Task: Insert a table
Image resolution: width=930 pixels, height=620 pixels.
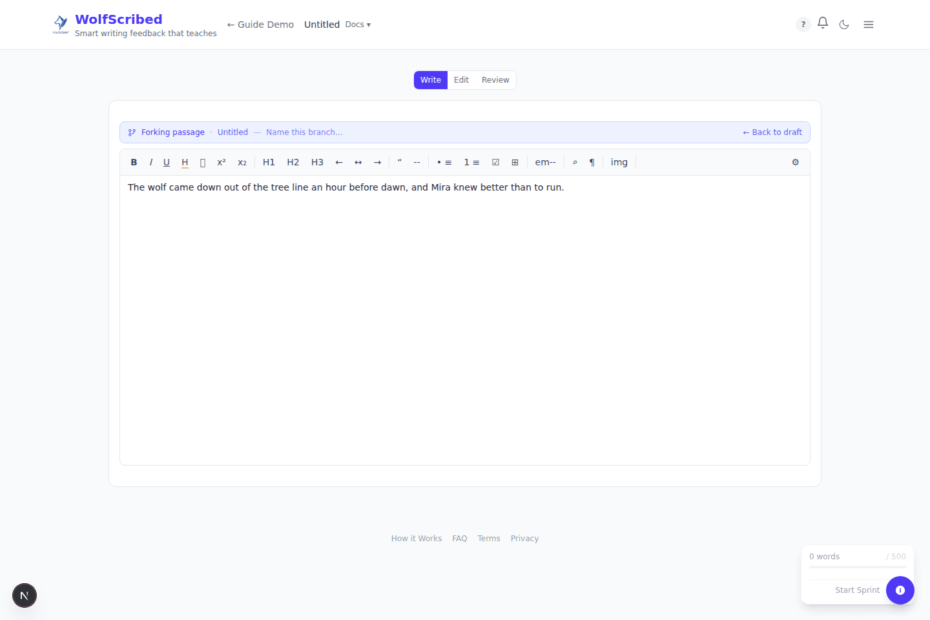Action: [515, 162]
